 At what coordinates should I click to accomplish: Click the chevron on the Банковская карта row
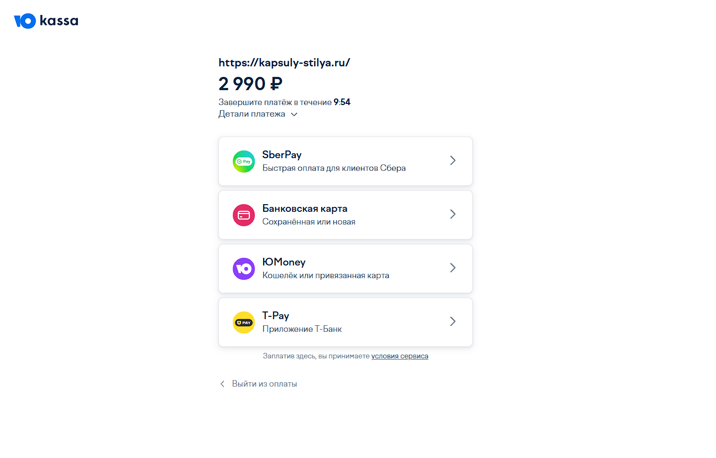coord(452,214)
